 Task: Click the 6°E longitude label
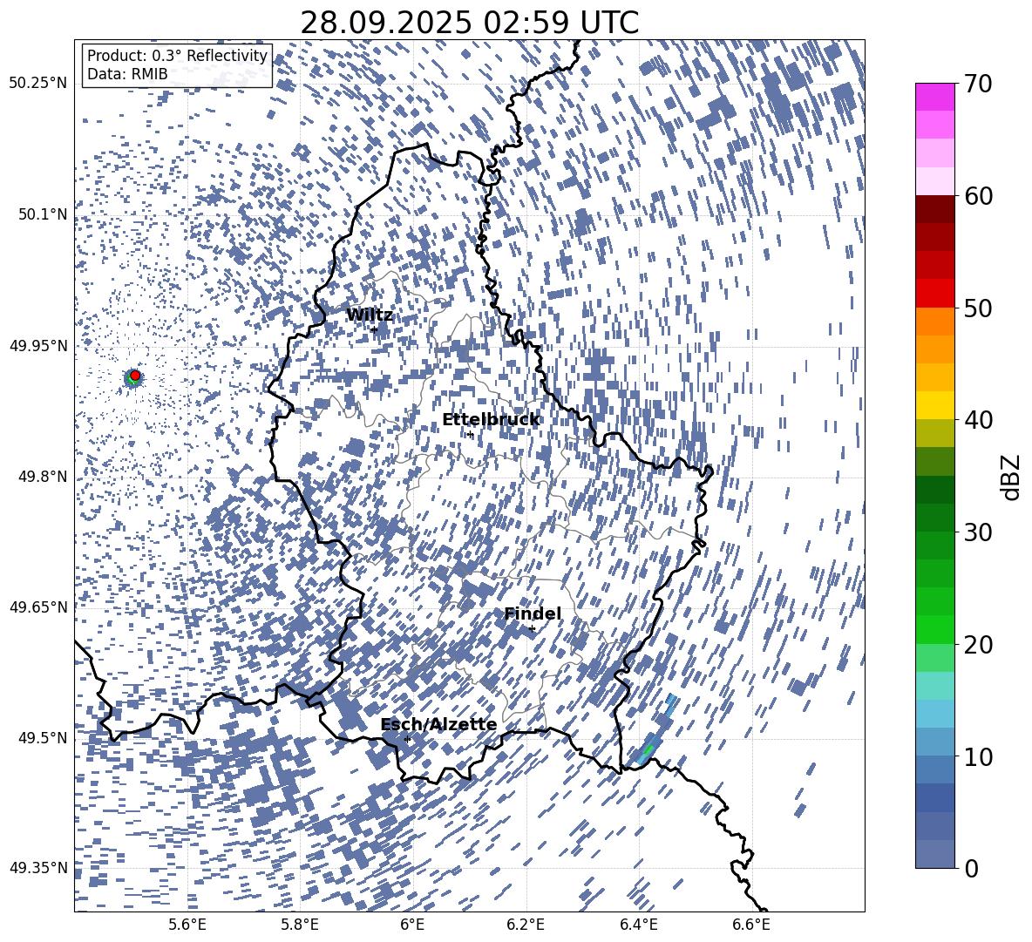[x=412, y=925]
